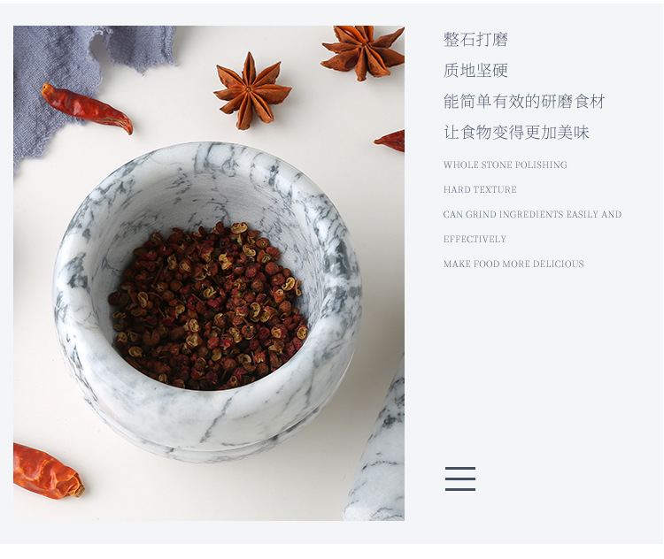Click the three-line hamburger menu icon
The image size is (664, 559).
459,479
